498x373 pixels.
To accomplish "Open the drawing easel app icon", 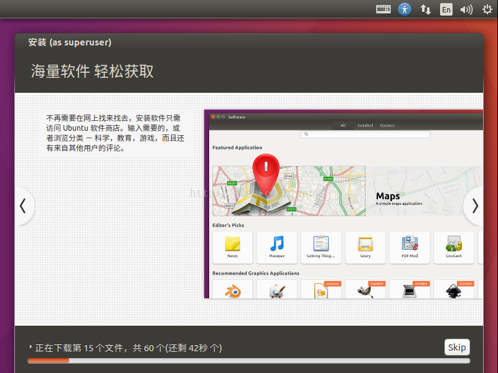I will [x=277, y=291].
